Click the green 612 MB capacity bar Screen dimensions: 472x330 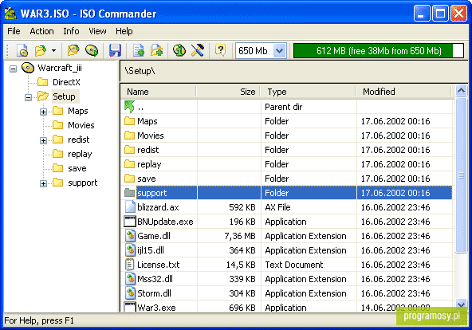point(379,50)
